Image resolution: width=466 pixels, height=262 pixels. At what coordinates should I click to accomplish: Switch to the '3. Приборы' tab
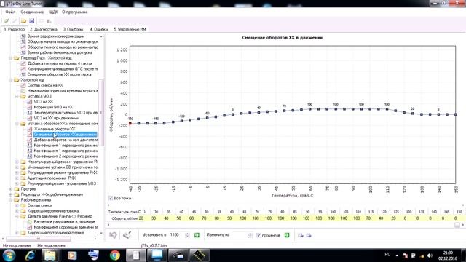73,29
